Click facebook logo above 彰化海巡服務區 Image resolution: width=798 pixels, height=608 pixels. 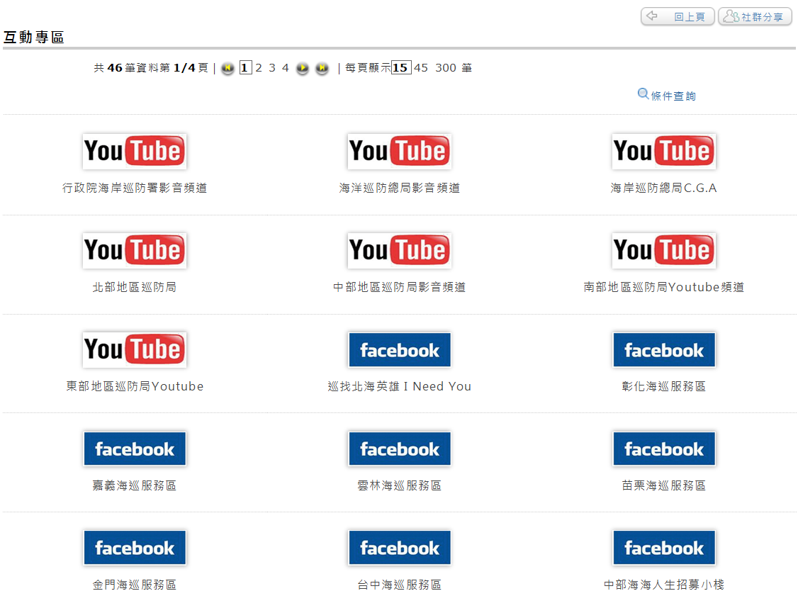tap(664, 349)
